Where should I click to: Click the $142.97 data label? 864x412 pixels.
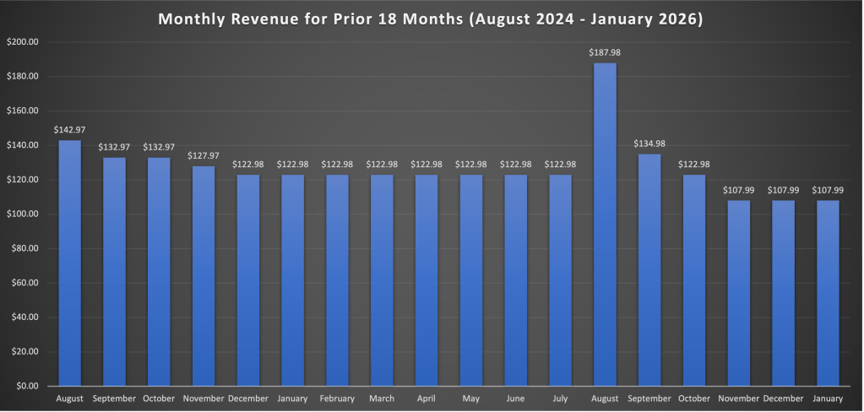pos(69,129)
